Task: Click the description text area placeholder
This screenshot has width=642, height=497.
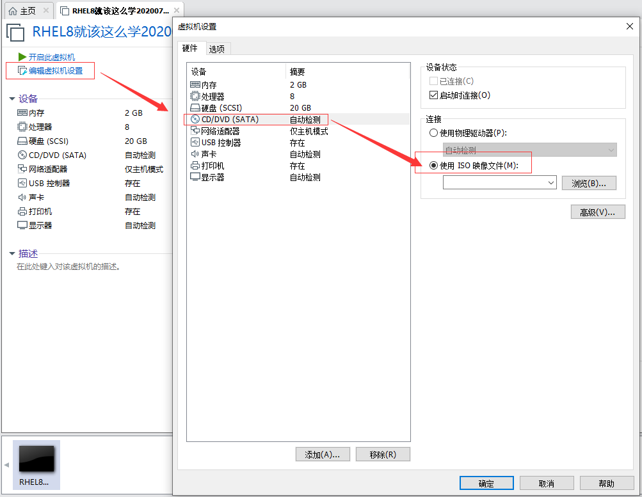Action: point(68,267)
